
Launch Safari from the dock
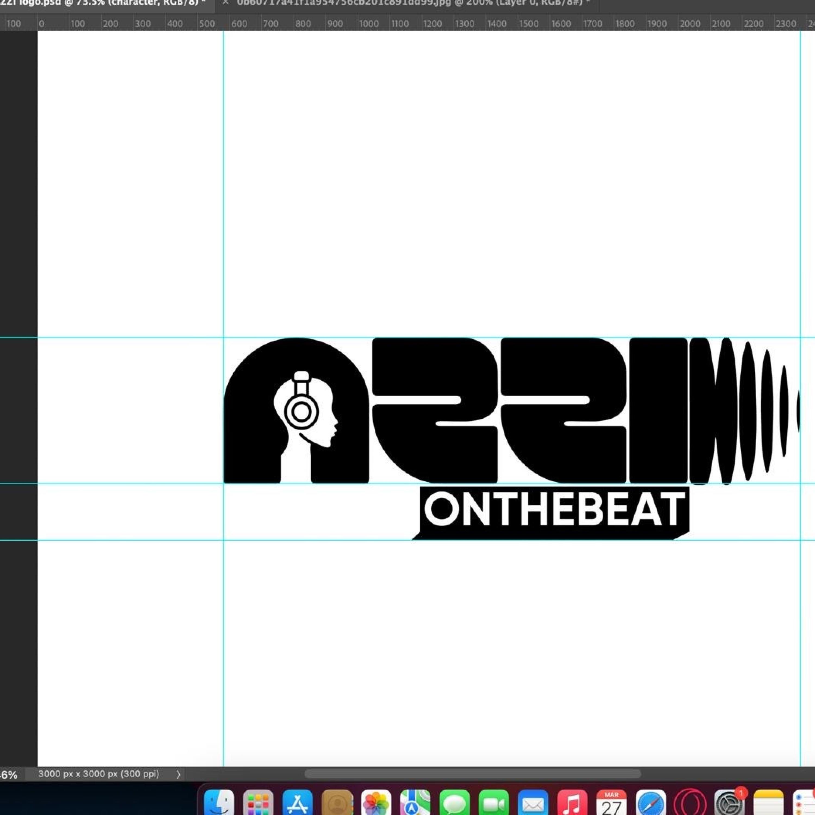pos(650,801)
